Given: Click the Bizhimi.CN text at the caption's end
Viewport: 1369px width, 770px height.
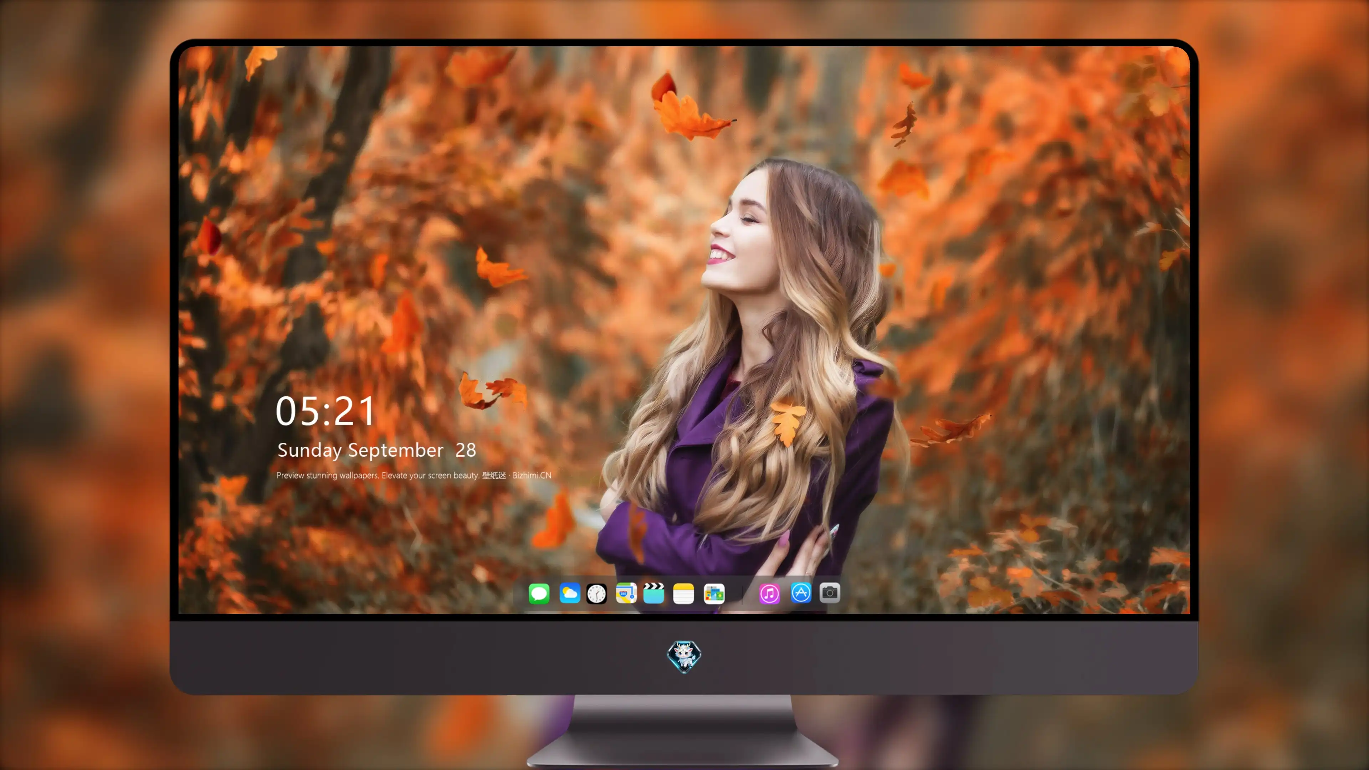Looking at the screenshot, I should point(532,475).
